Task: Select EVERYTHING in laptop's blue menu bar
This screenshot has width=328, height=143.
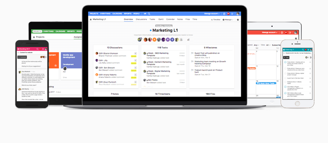Action: (105, 14)
